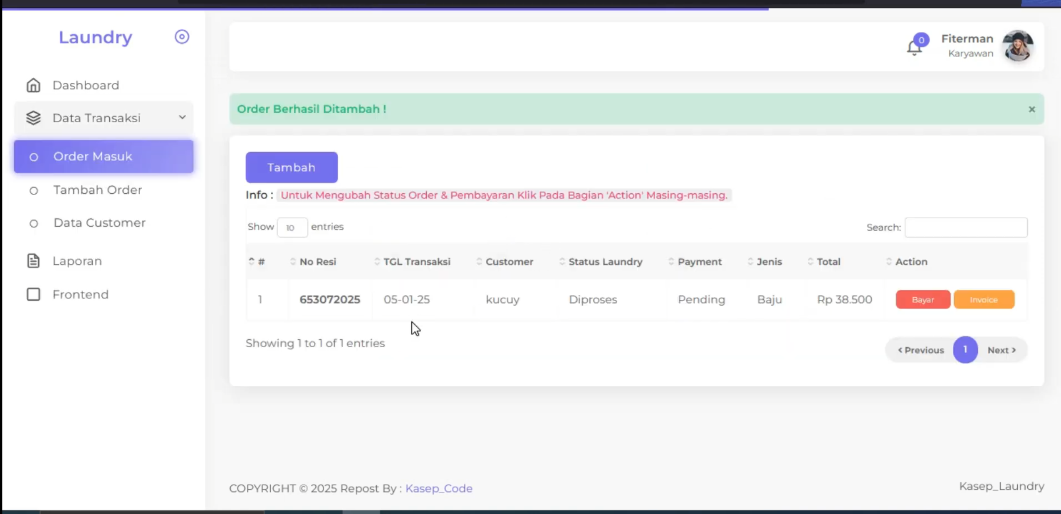The width and height of the screenshot is (1061, 514).
Task: Sort table by Action column
Action: tap(911, 262)
